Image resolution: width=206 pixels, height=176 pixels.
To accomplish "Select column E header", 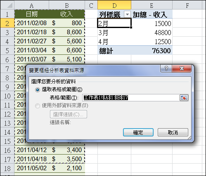I will pyautogui.click(x=152, y=5).
